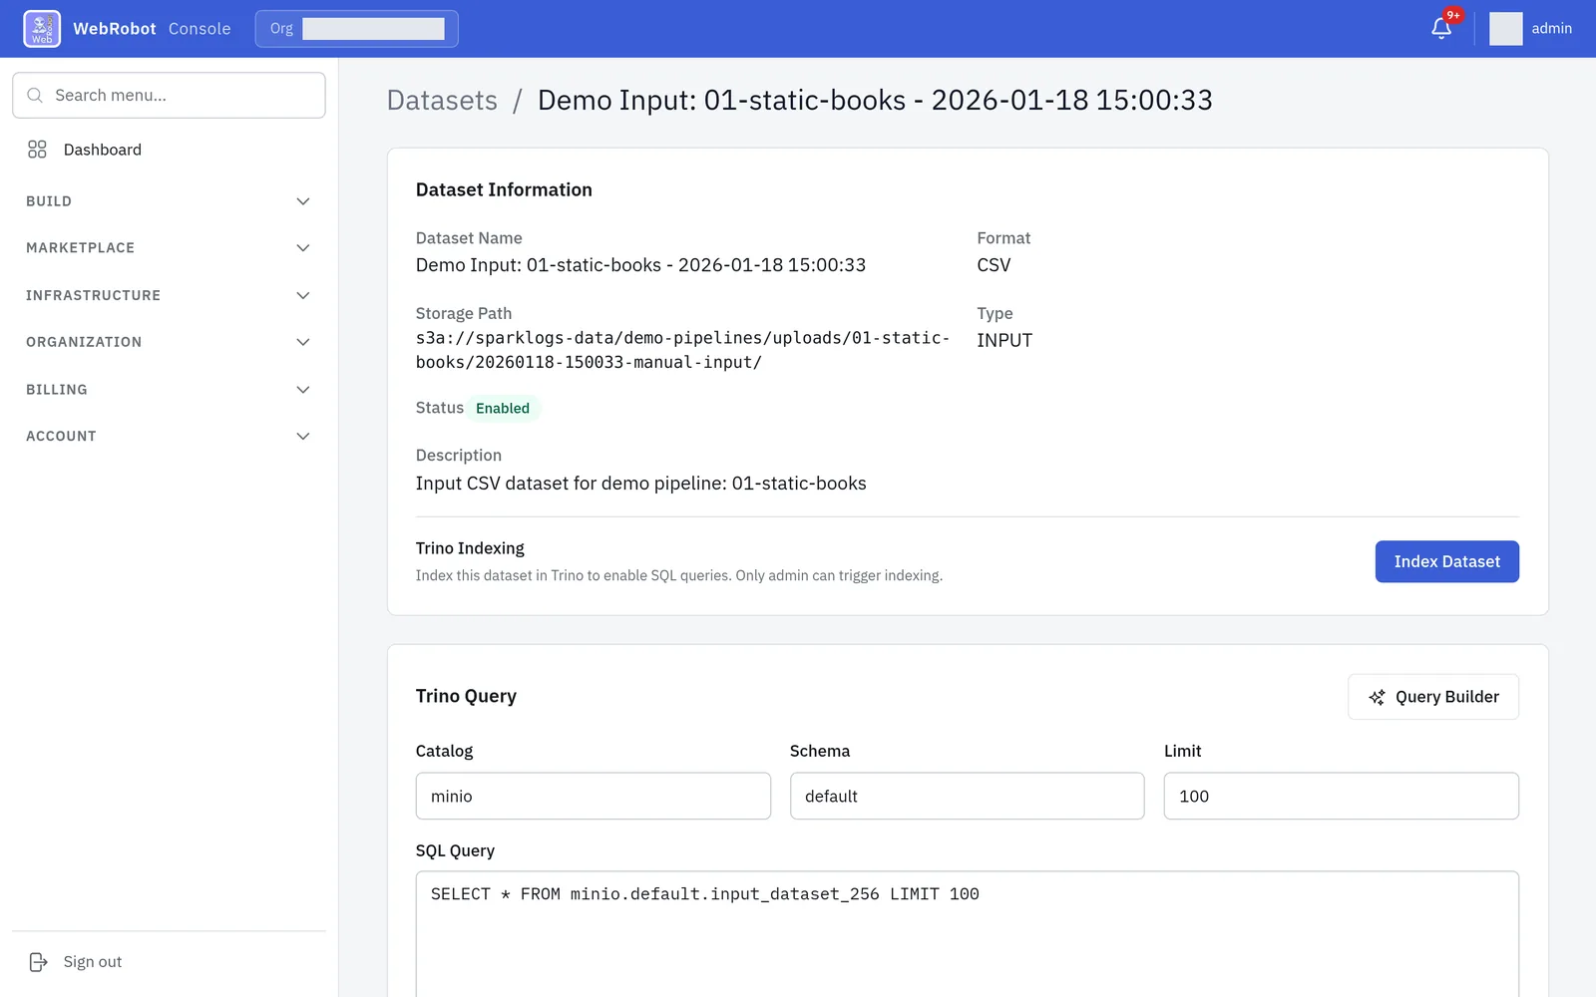This screenshot has width=1596, height=997.
Task: Expand the ORGANIZATION section
Action: [169, 342]
